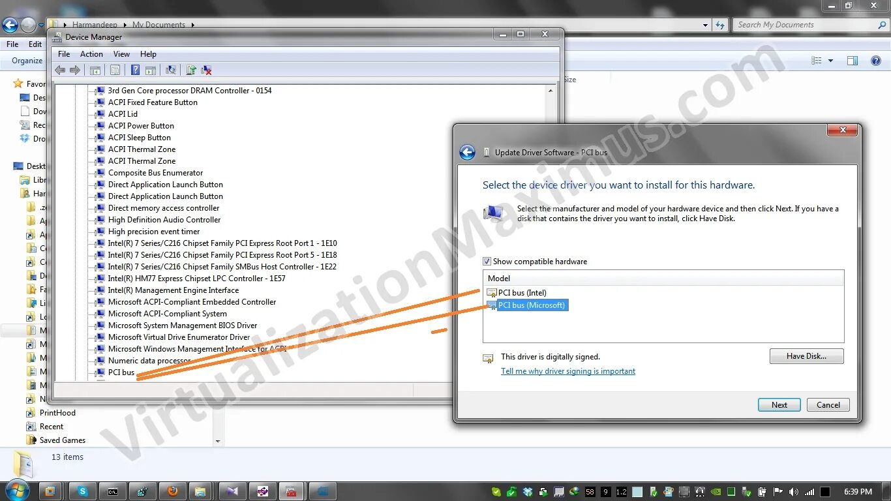Open Properties toolbar icon in Device Manager
The width and height of the screenshot is (891, 501).
115,70
